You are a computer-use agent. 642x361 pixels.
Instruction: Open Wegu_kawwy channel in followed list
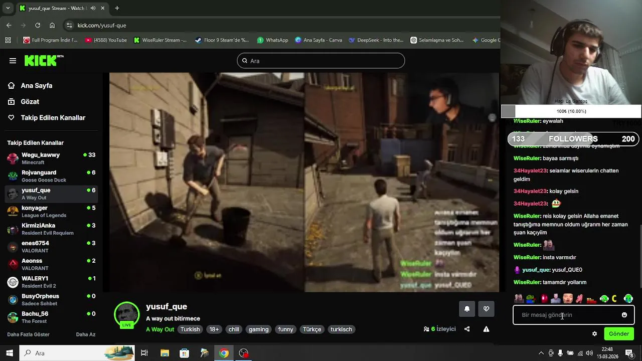(52, 158)
